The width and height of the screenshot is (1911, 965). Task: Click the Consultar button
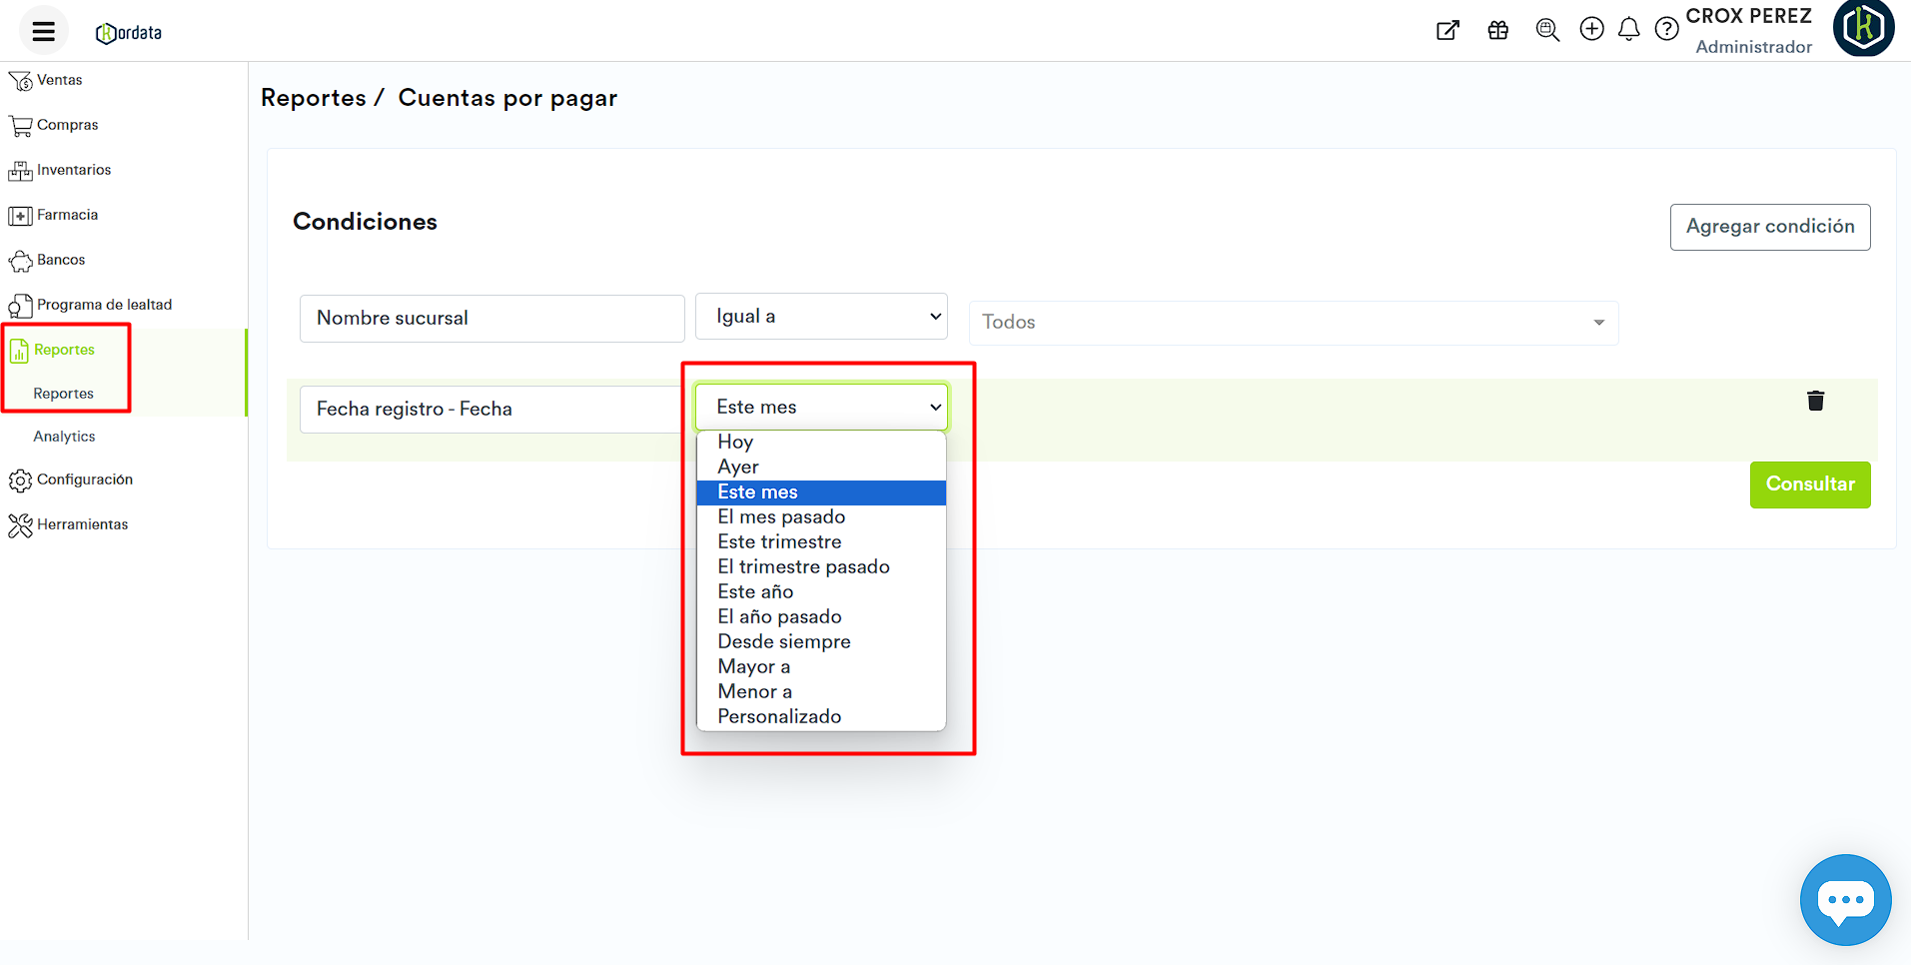[x=1809, y=484]
